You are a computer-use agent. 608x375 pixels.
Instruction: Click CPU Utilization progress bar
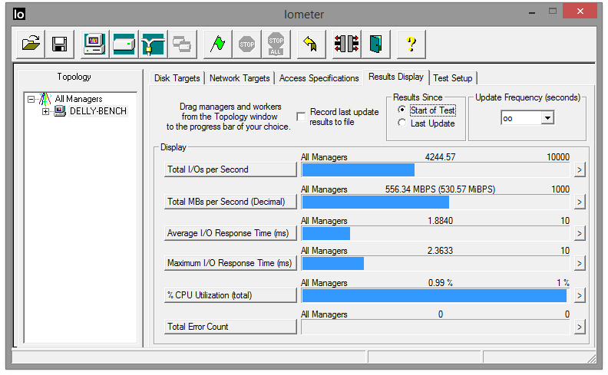pos(435,295)
